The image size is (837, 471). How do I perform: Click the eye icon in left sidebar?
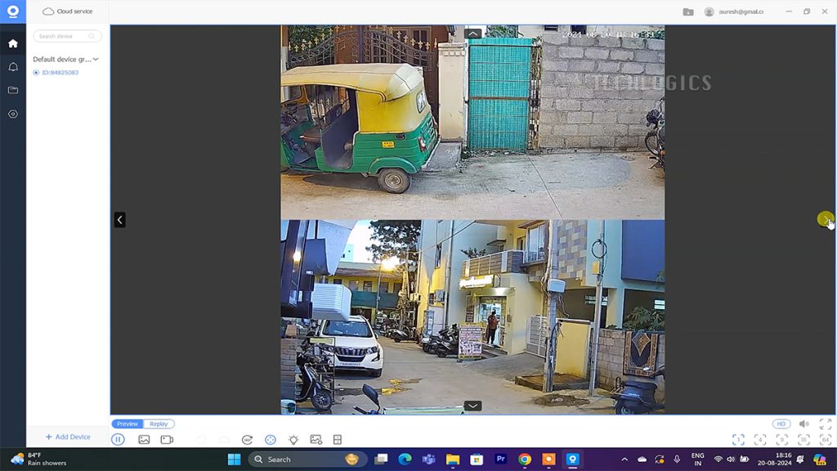pyautogui.click(x=13, y=114)
